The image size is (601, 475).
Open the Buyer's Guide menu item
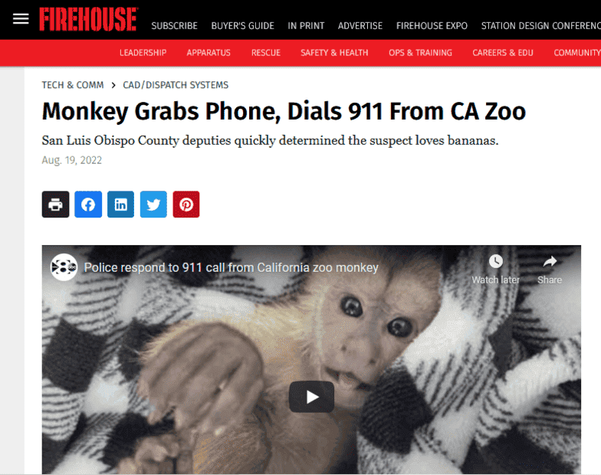point(242,26)
